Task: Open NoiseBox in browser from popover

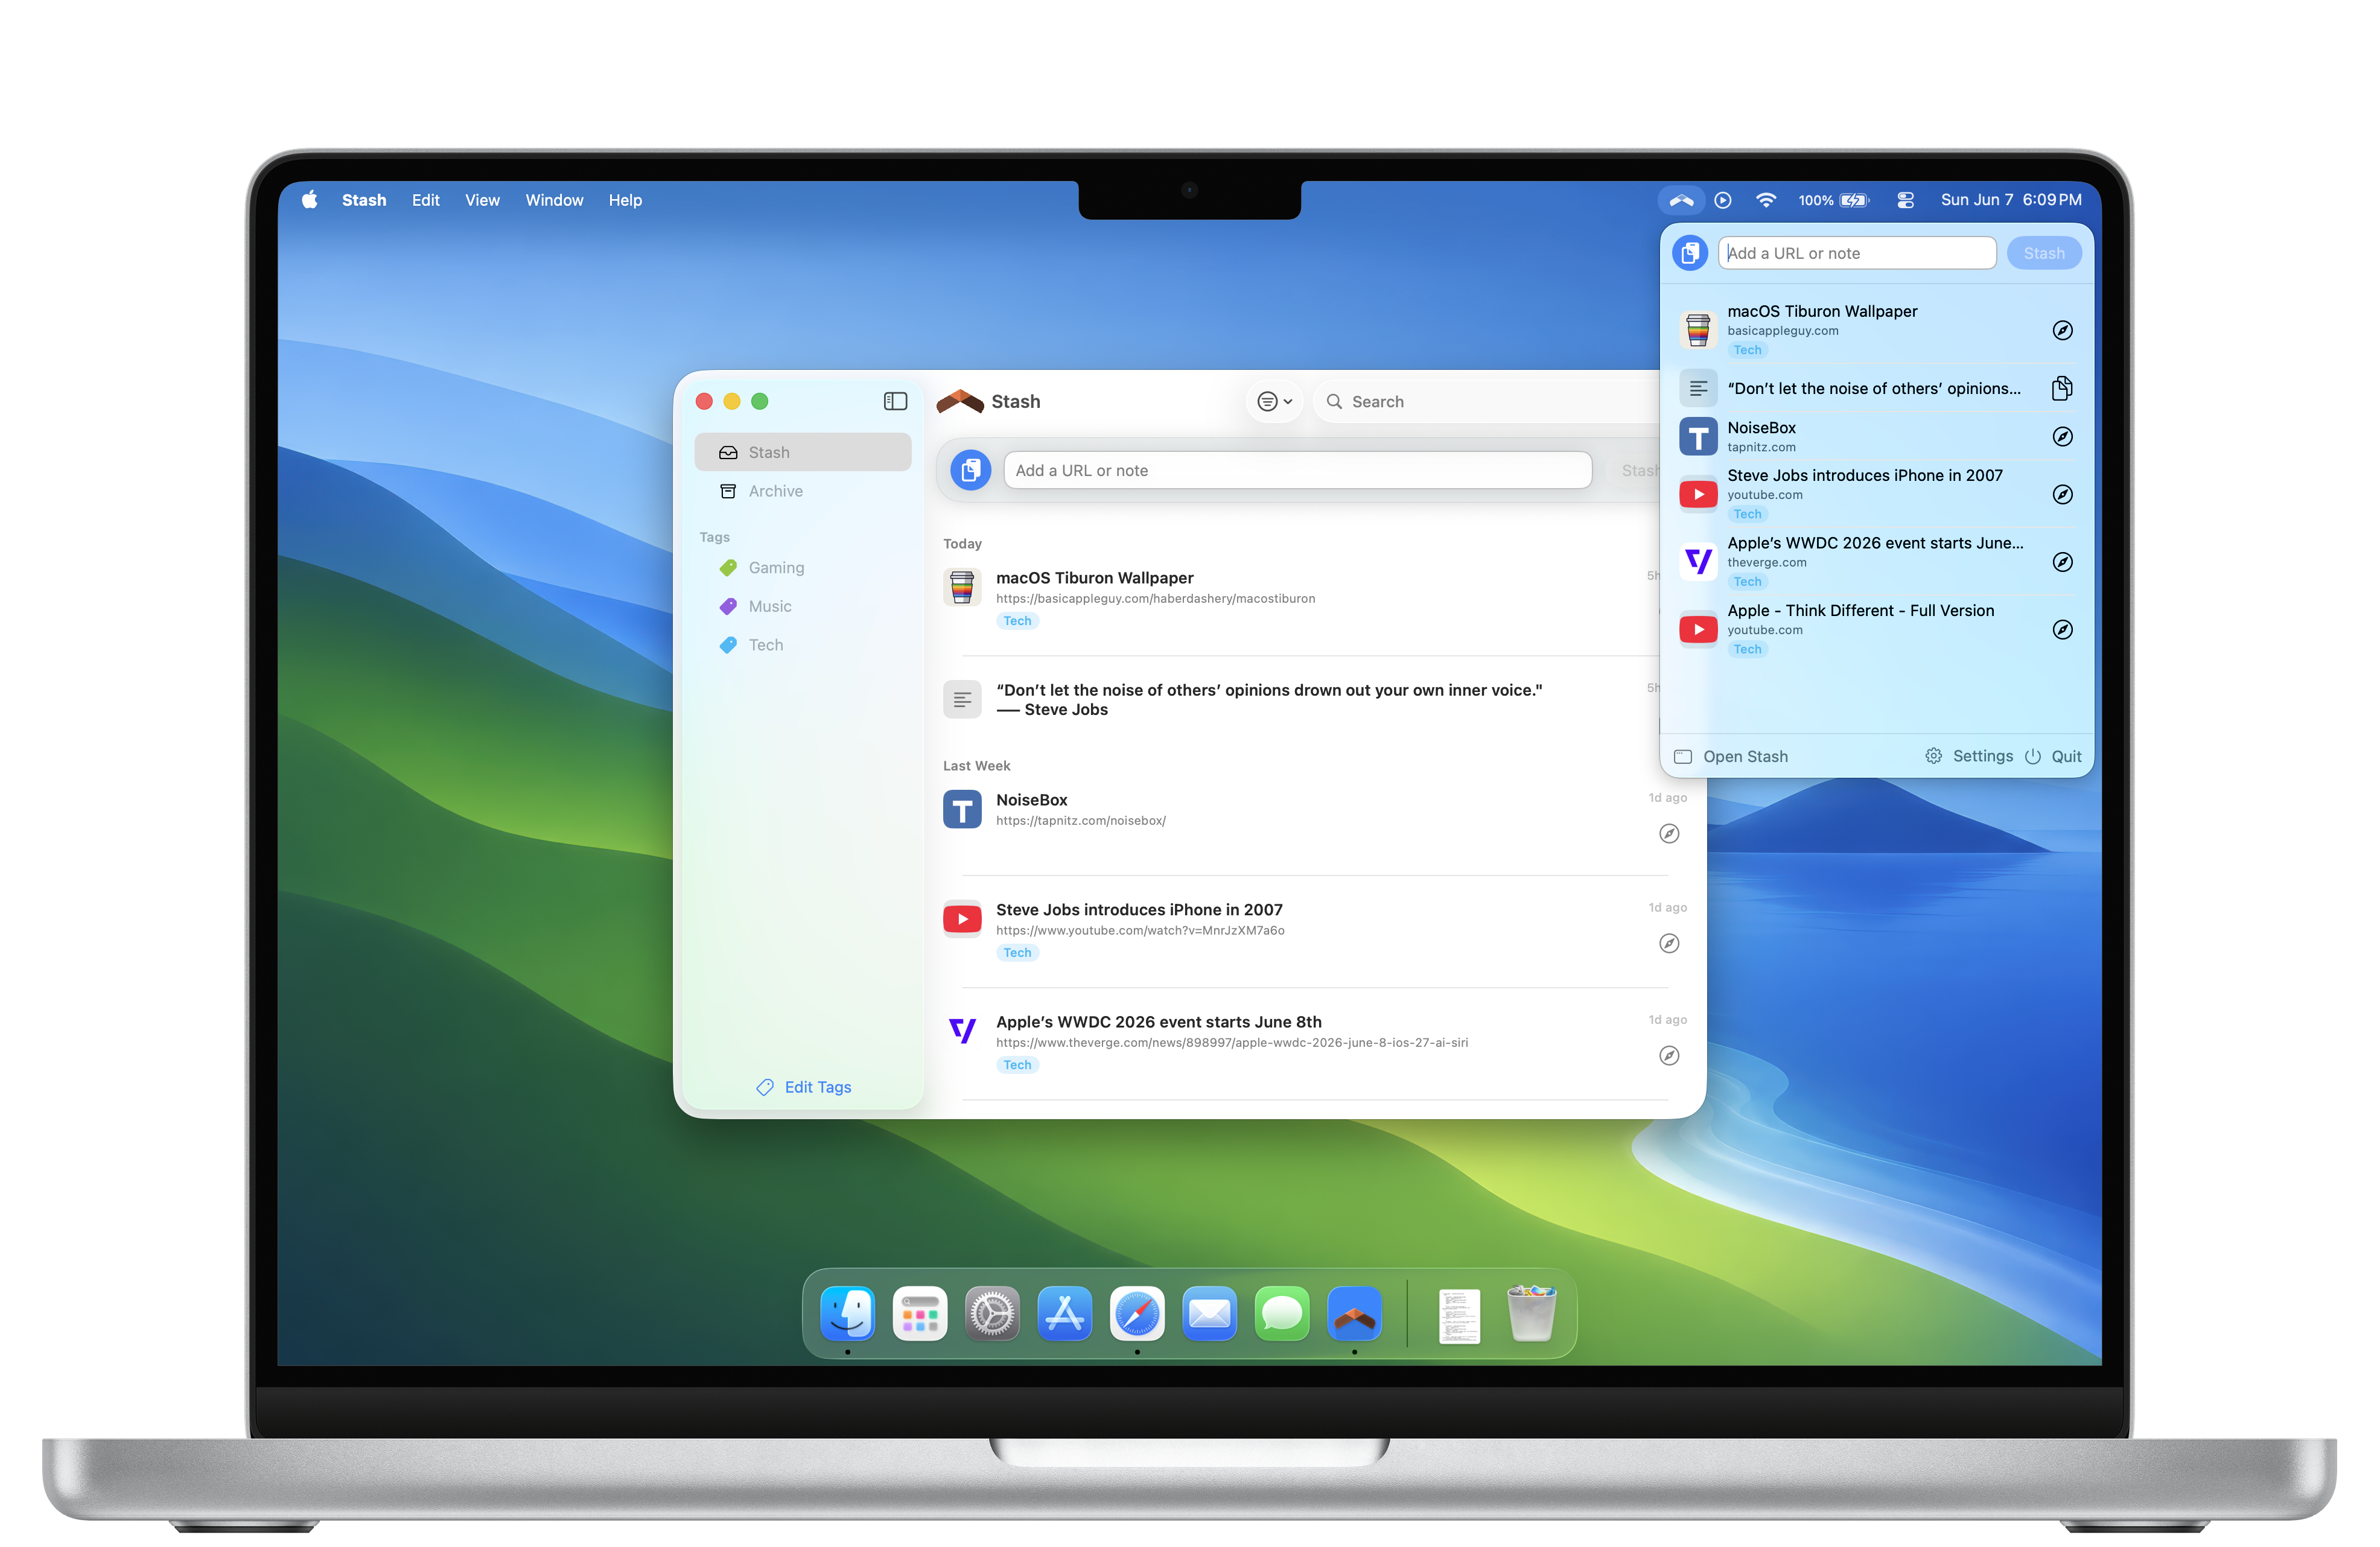Action: pyautogui.click(x=2062, y=437)
